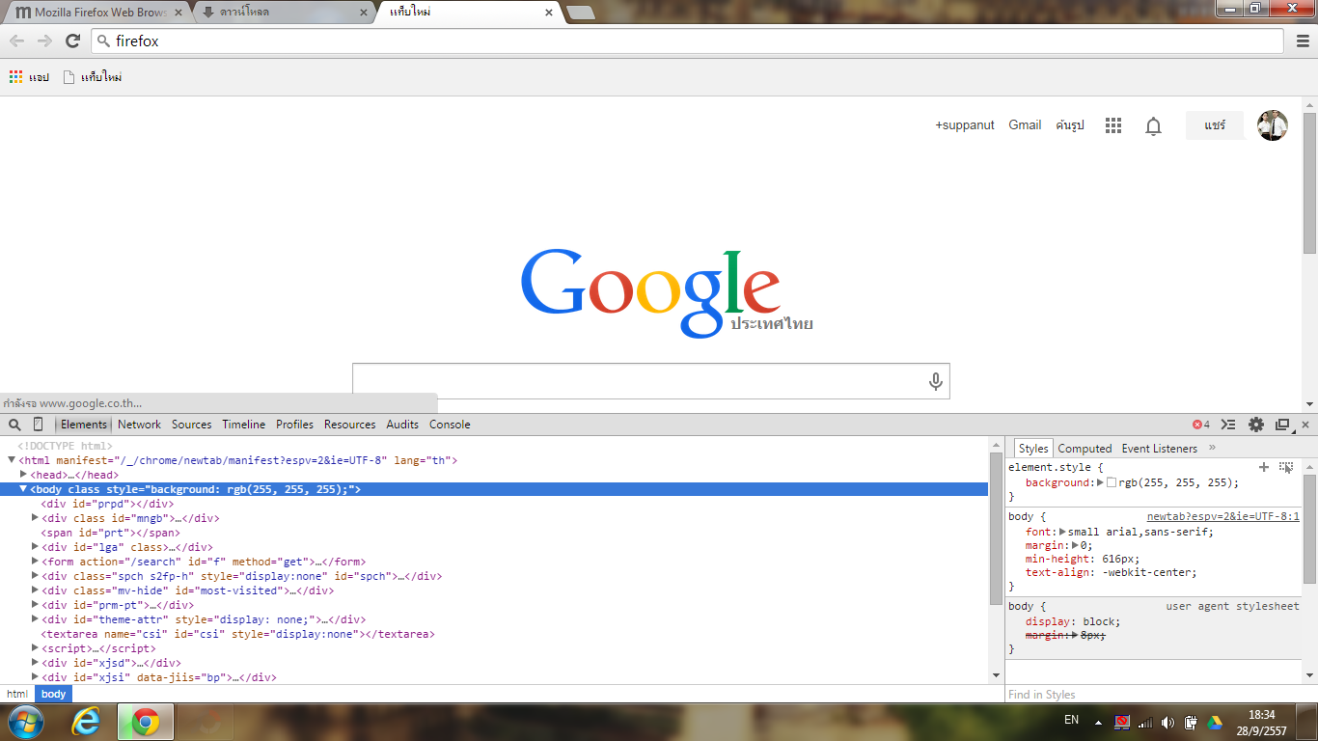Open the Google apps grid icon
Image resolution: width=1318 pixels, height=741 pixels.
coord(1113,125)
